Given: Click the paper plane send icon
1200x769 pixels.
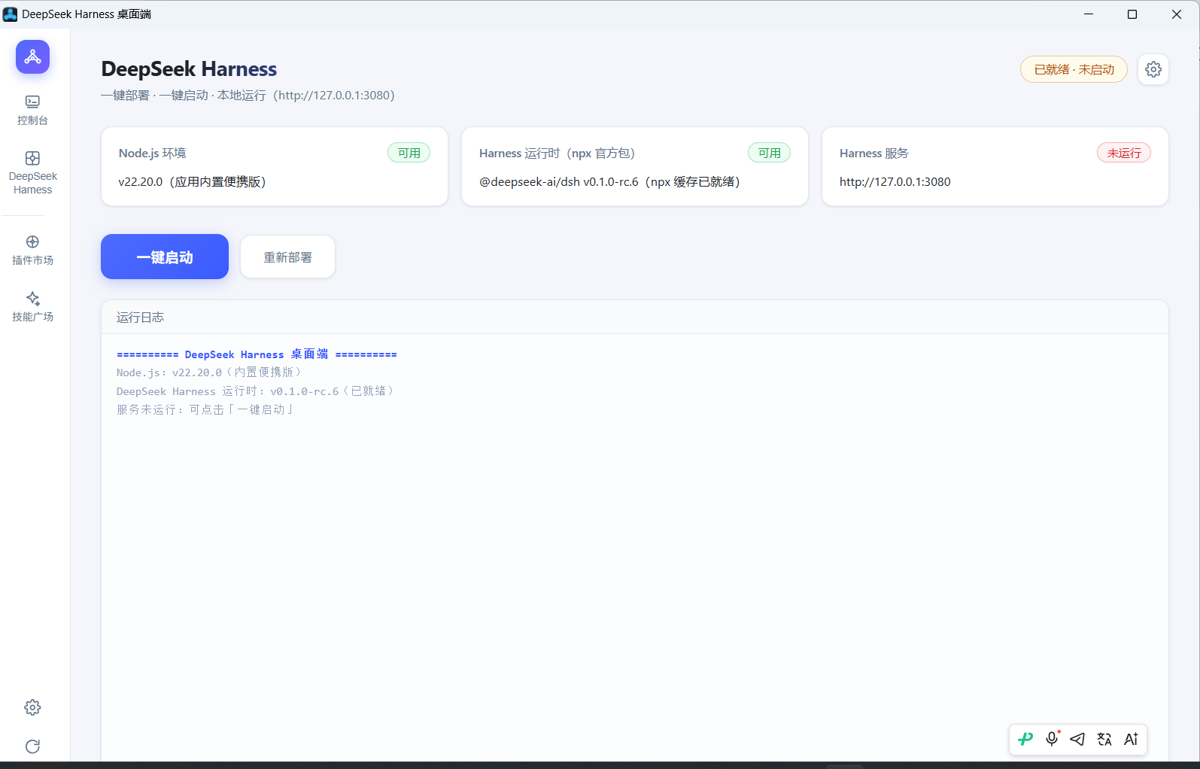Looking at the screenshot, I should pos(1077,739).
